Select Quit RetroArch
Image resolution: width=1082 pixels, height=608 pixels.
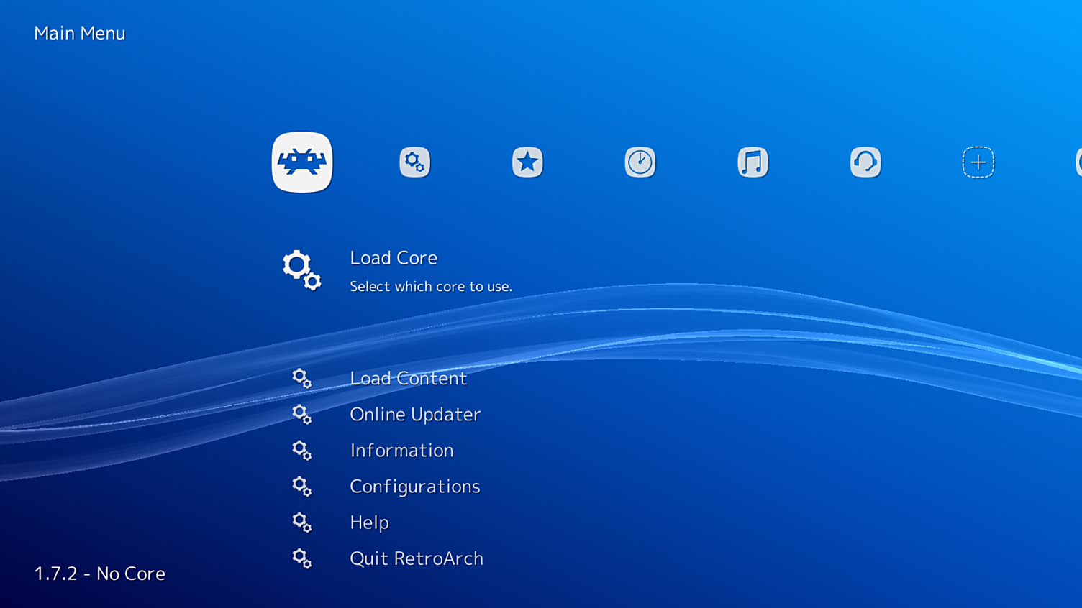416,558
